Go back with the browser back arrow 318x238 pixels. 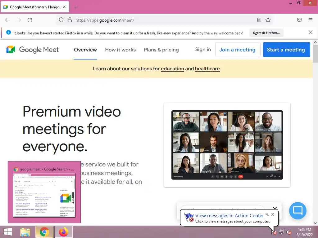pyautogui.click(x=7, y=20)
